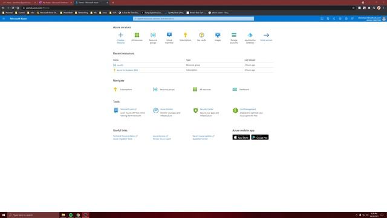
Task: Open Images service
Action: [218, 37]
